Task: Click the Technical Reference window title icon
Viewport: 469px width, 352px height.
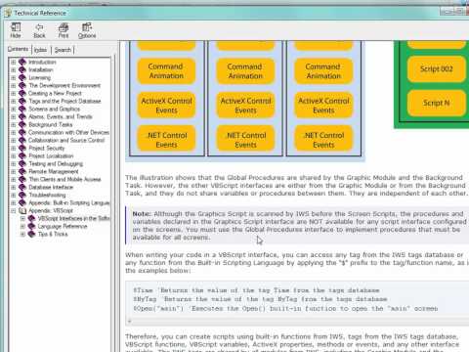Action: (8, 13)
